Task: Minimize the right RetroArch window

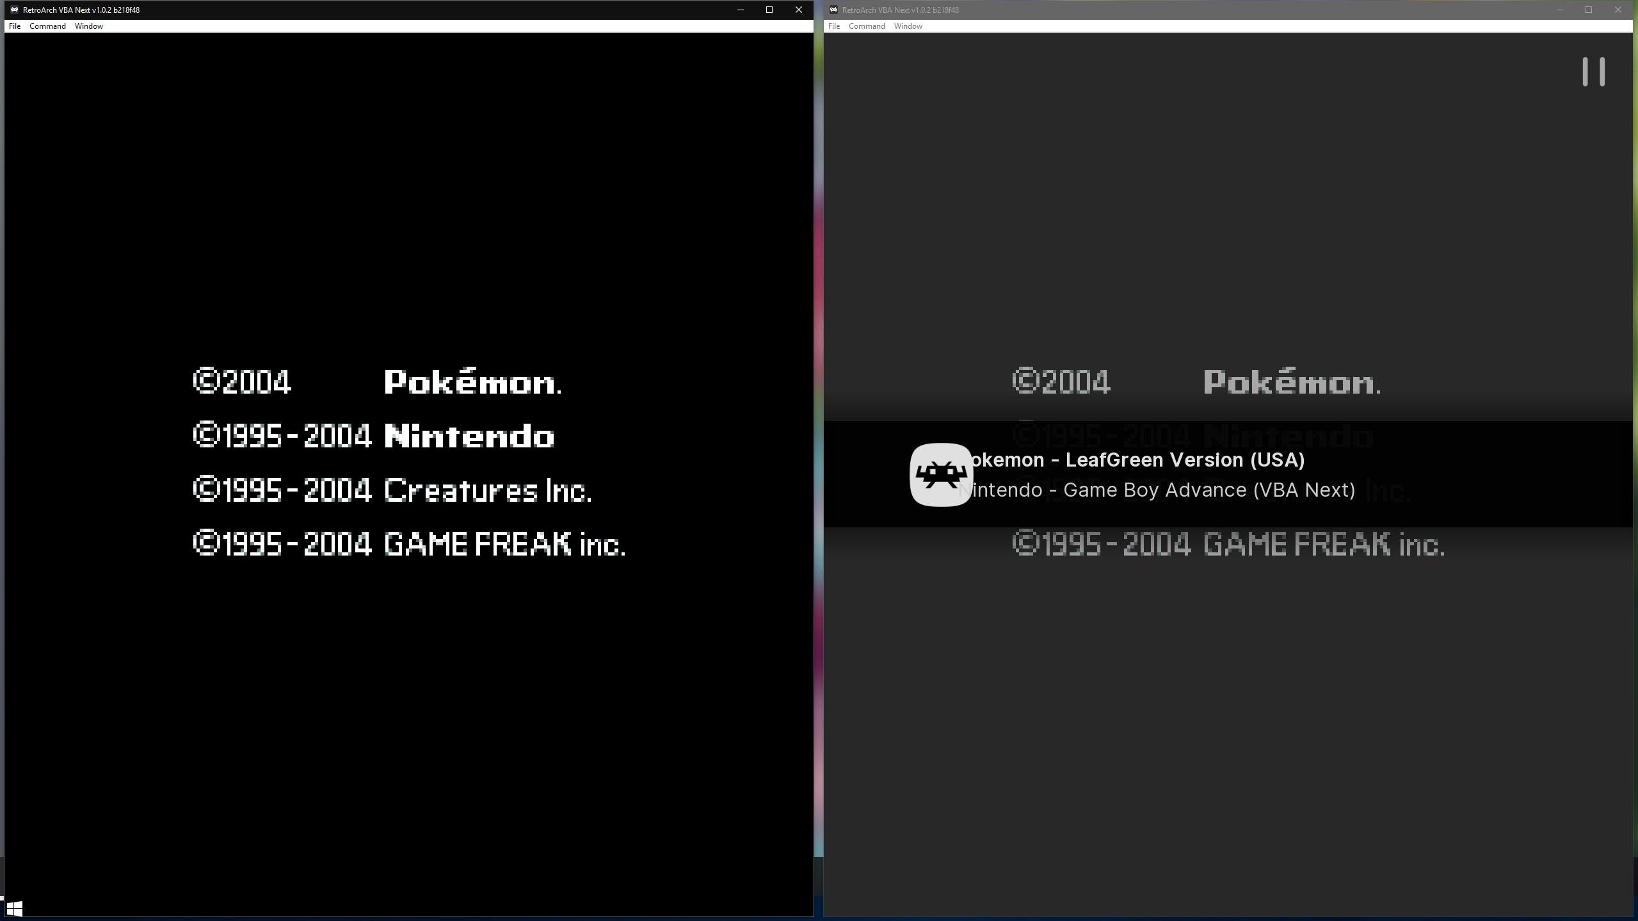Action: point(1560,10)
